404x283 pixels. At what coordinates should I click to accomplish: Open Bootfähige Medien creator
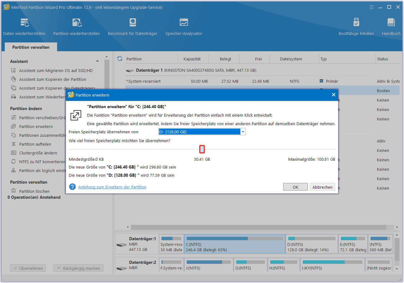tap(356, 27)
